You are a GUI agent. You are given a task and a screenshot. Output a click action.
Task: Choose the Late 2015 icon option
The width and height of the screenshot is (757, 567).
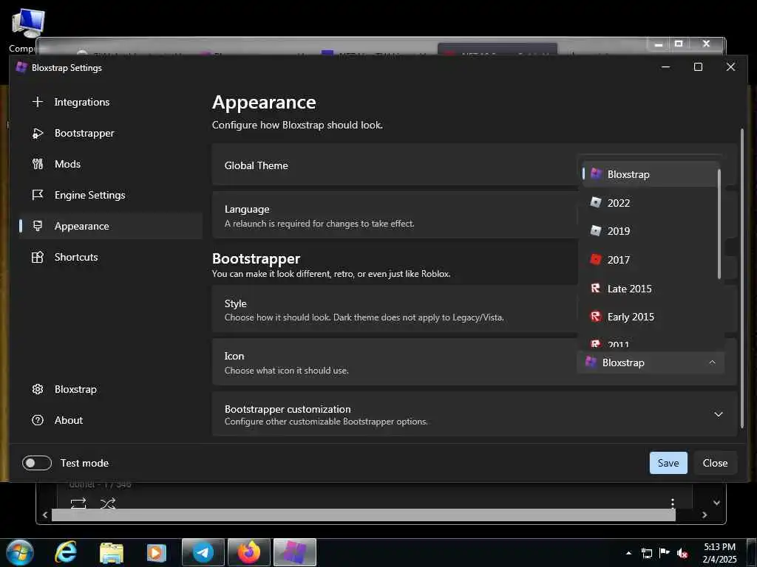click(650, 289)
